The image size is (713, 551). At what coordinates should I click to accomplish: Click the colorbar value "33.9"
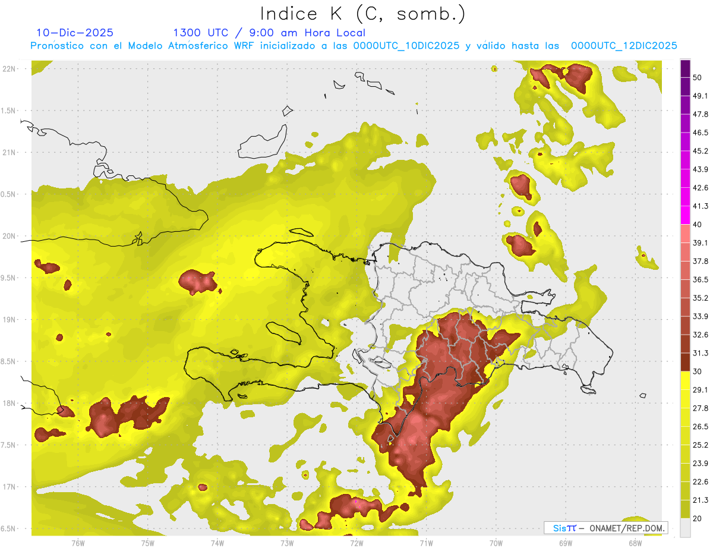[x=701, y=316]
